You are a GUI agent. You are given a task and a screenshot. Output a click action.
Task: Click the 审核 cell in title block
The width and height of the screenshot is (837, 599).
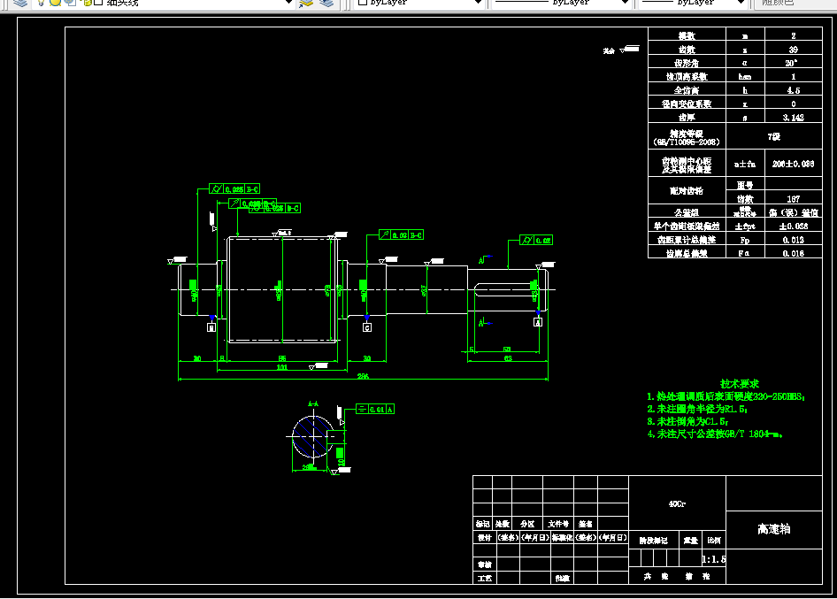pyautogui.click(x=485, y=564)
